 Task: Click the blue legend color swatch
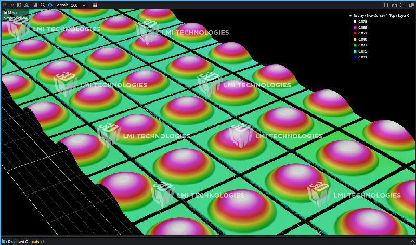tap(355, 57)
